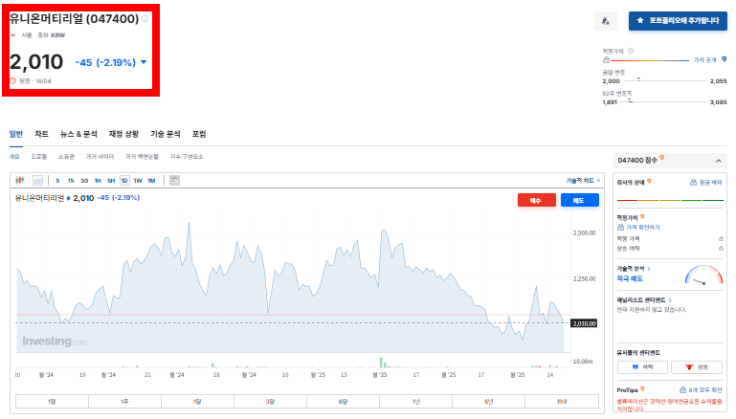The width and height of the screenshot is (736, 419).
Task: Open the 뉴스 & 분석 tab
Action: coord(78,134)
